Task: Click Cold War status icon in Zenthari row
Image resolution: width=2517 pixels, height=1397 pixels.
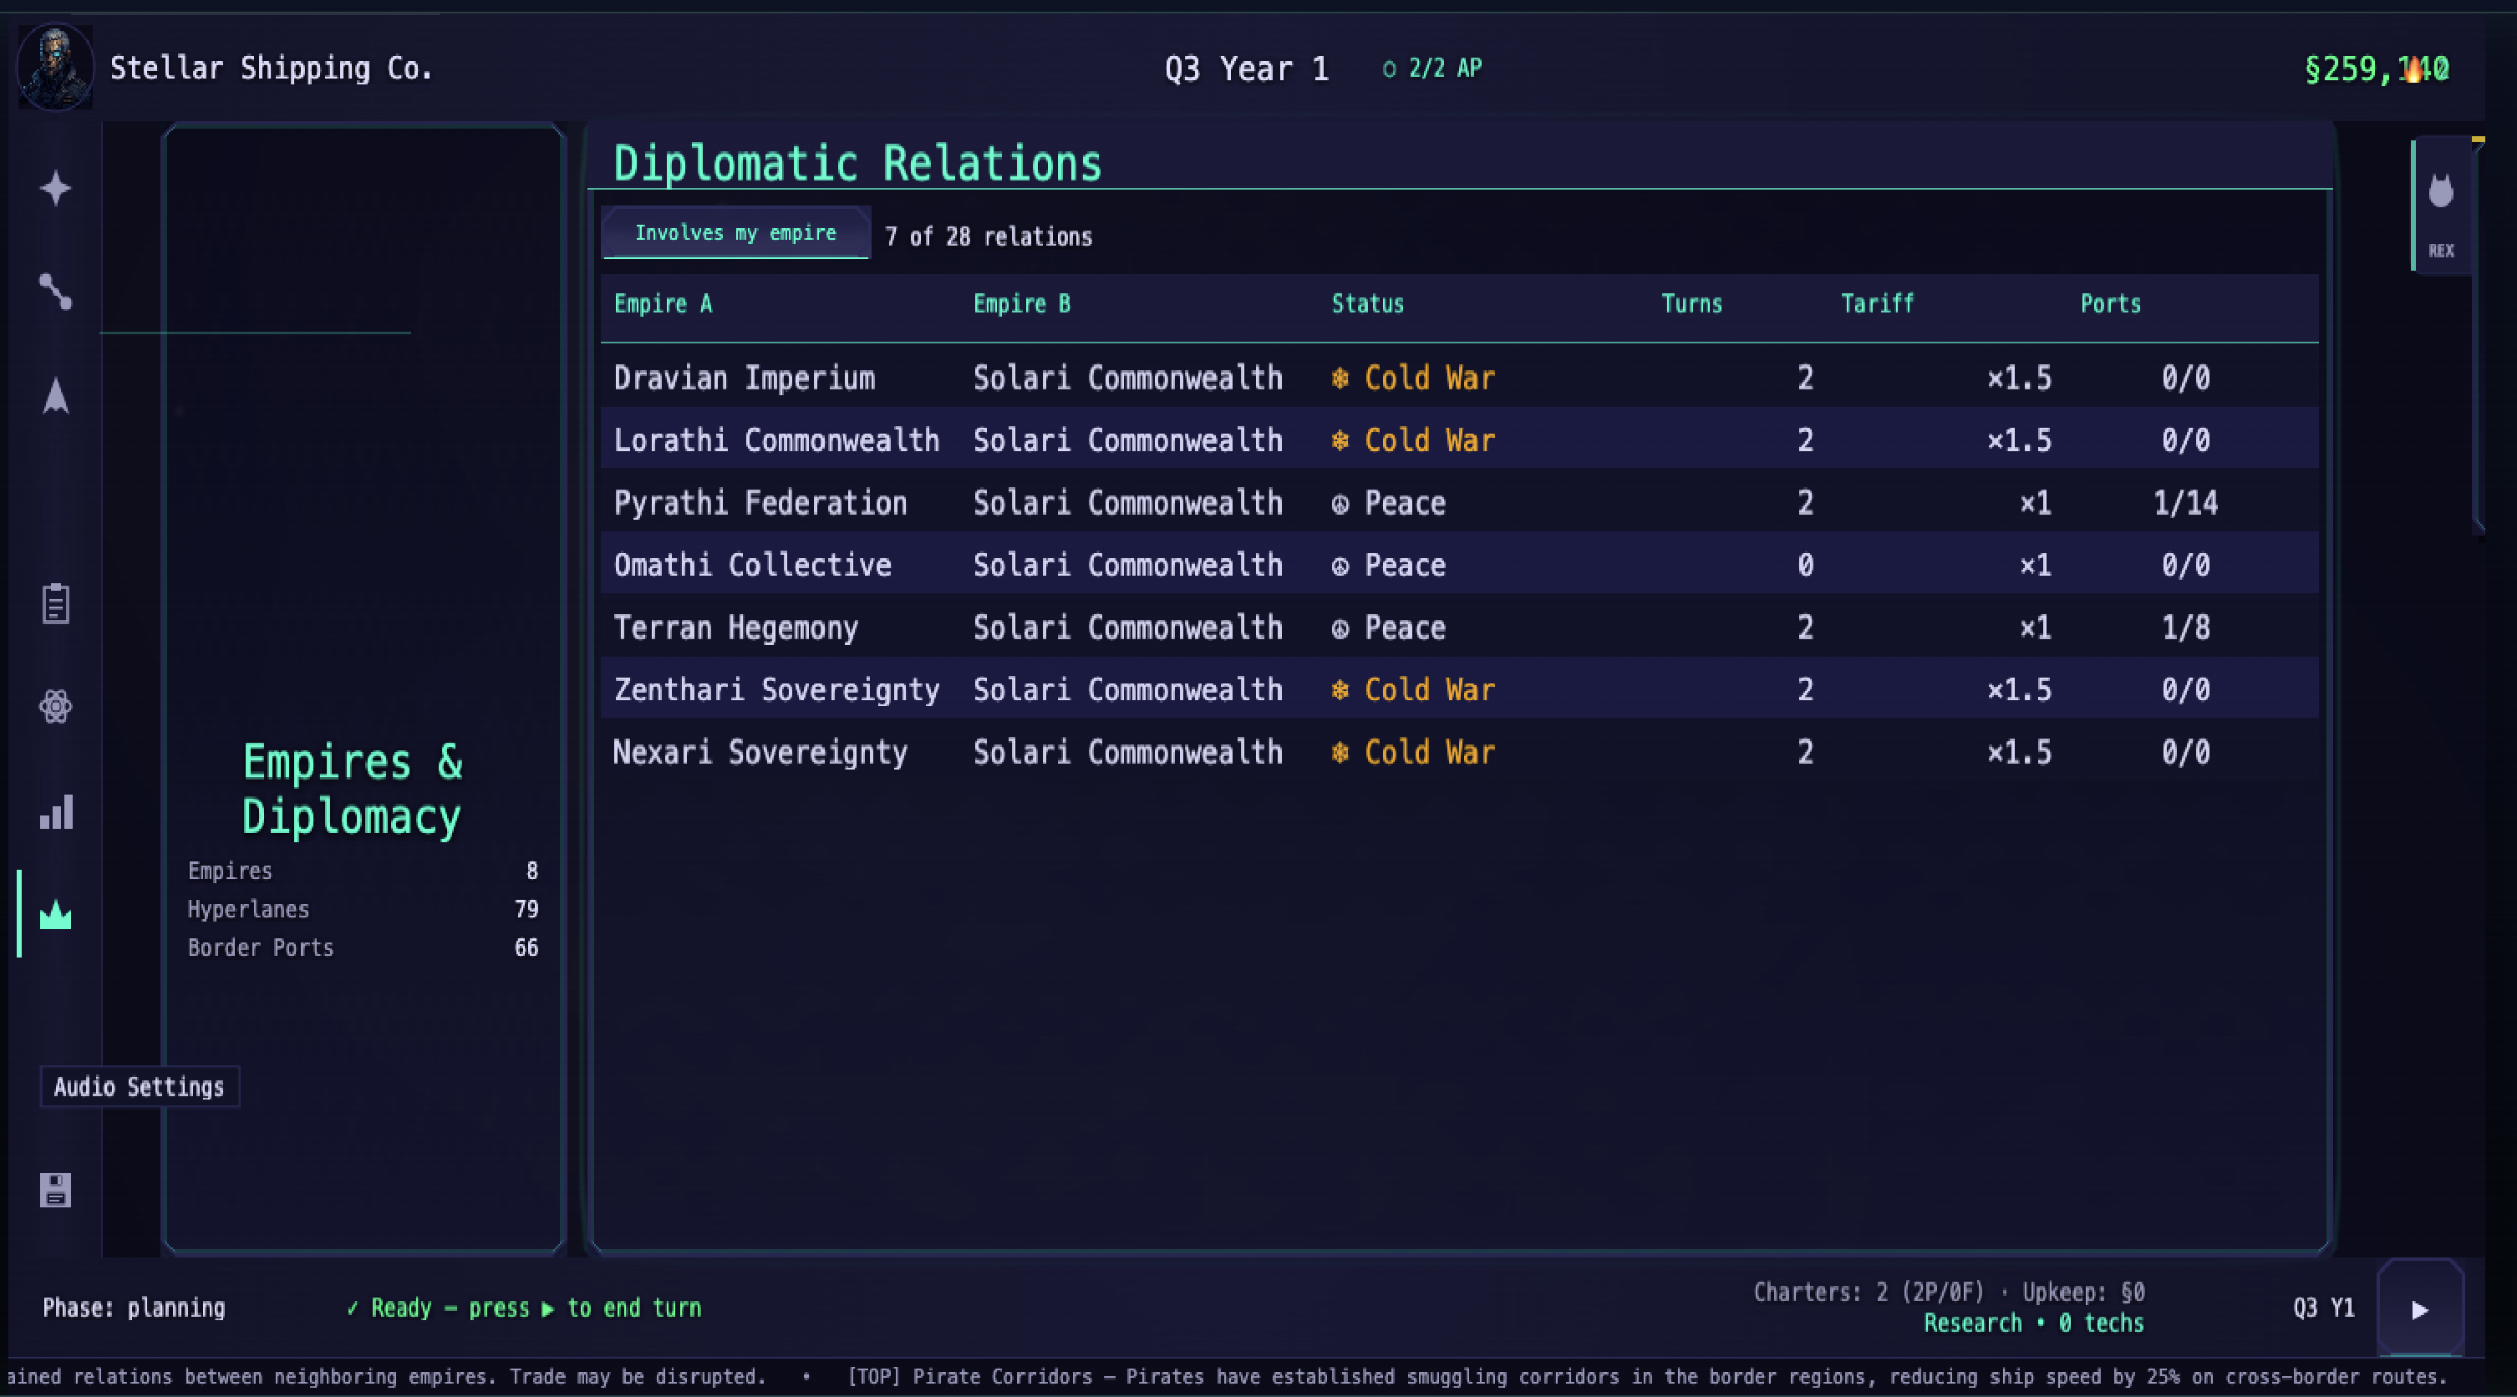Action: [x=1340, y=691]
